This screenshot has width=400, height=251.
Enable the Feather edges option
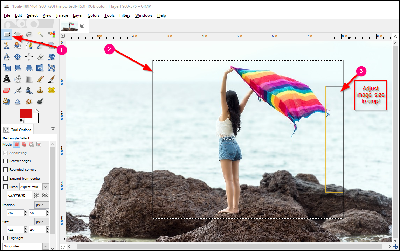[6, 161]
